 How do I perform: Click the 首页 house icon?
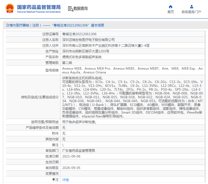pyautogui.click(x=171, y=7)
